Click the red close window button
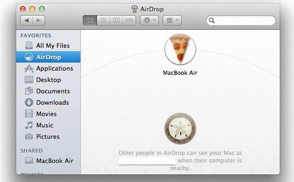 23,9
